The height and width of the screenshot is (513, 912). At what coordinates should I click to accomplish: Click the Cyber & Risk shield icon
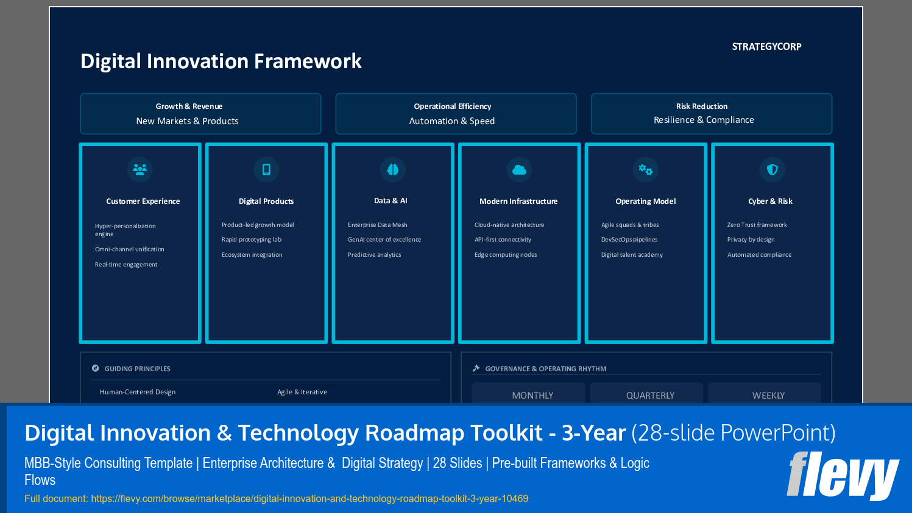(771, 170)
